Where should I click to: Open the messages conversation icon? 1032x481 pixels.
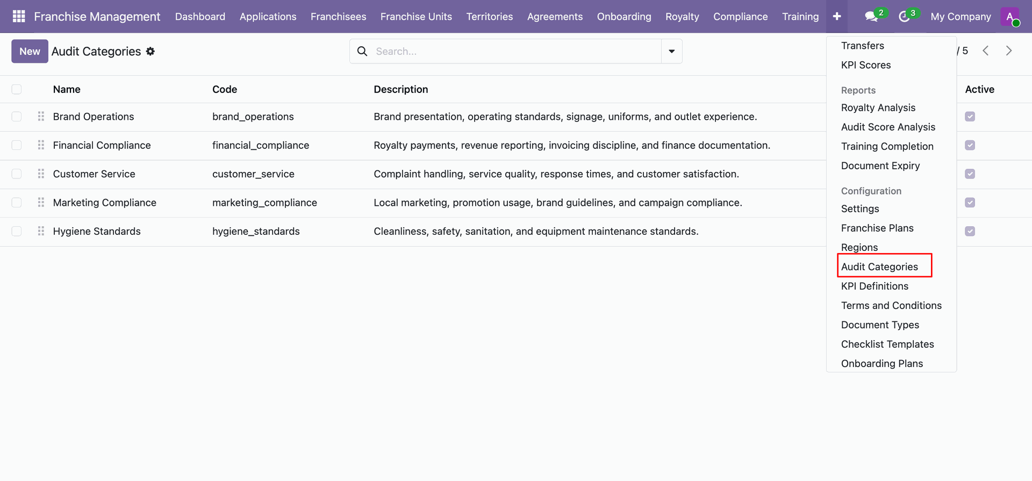[871, 17]
